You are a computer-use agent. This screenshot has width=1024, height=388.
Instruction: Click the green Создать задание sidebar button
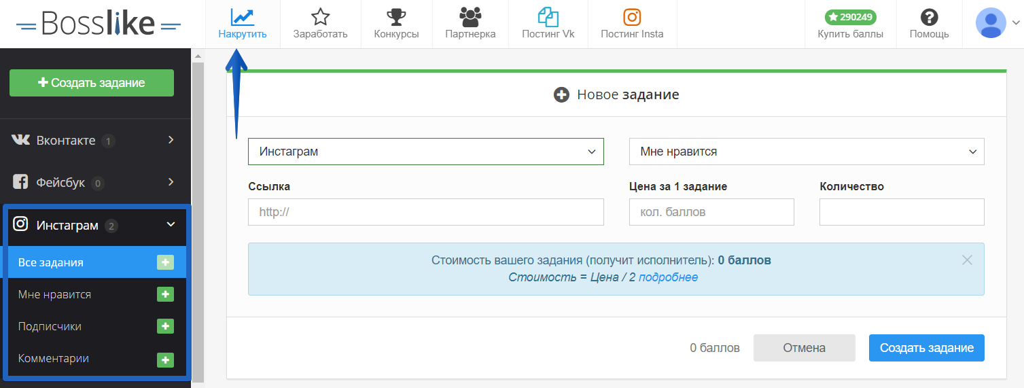[92, 83]
